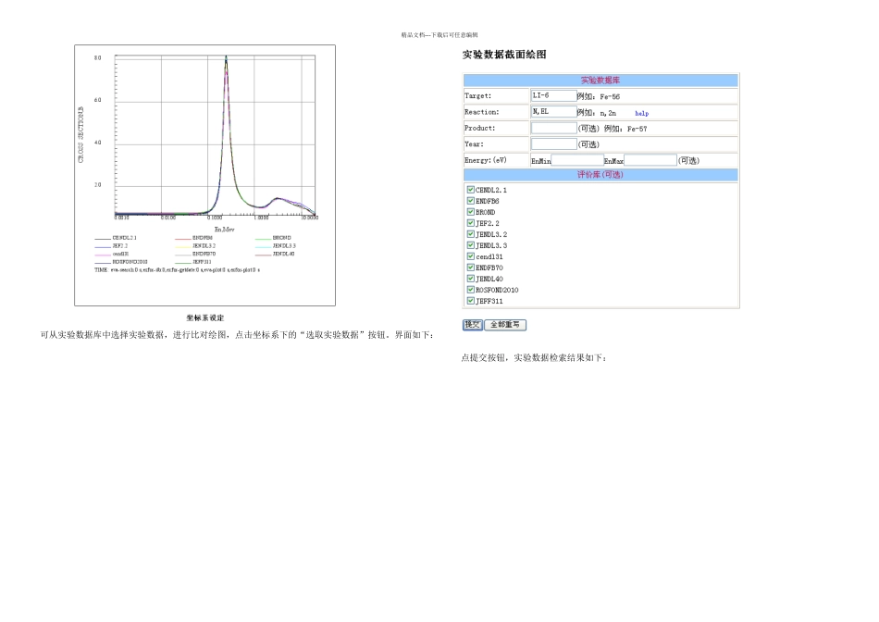Click the Reaction field containing N,EL

point(553,112)
